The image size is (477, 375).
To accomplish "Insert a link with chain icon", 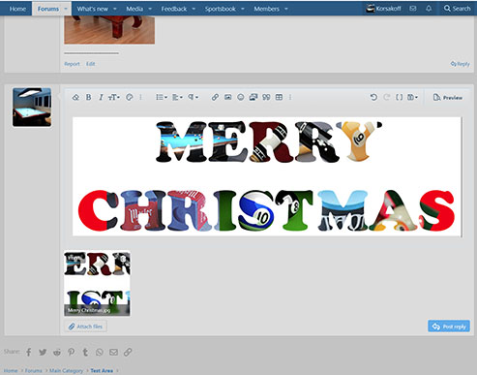I will pyautogui.click(x=215, y=97).
